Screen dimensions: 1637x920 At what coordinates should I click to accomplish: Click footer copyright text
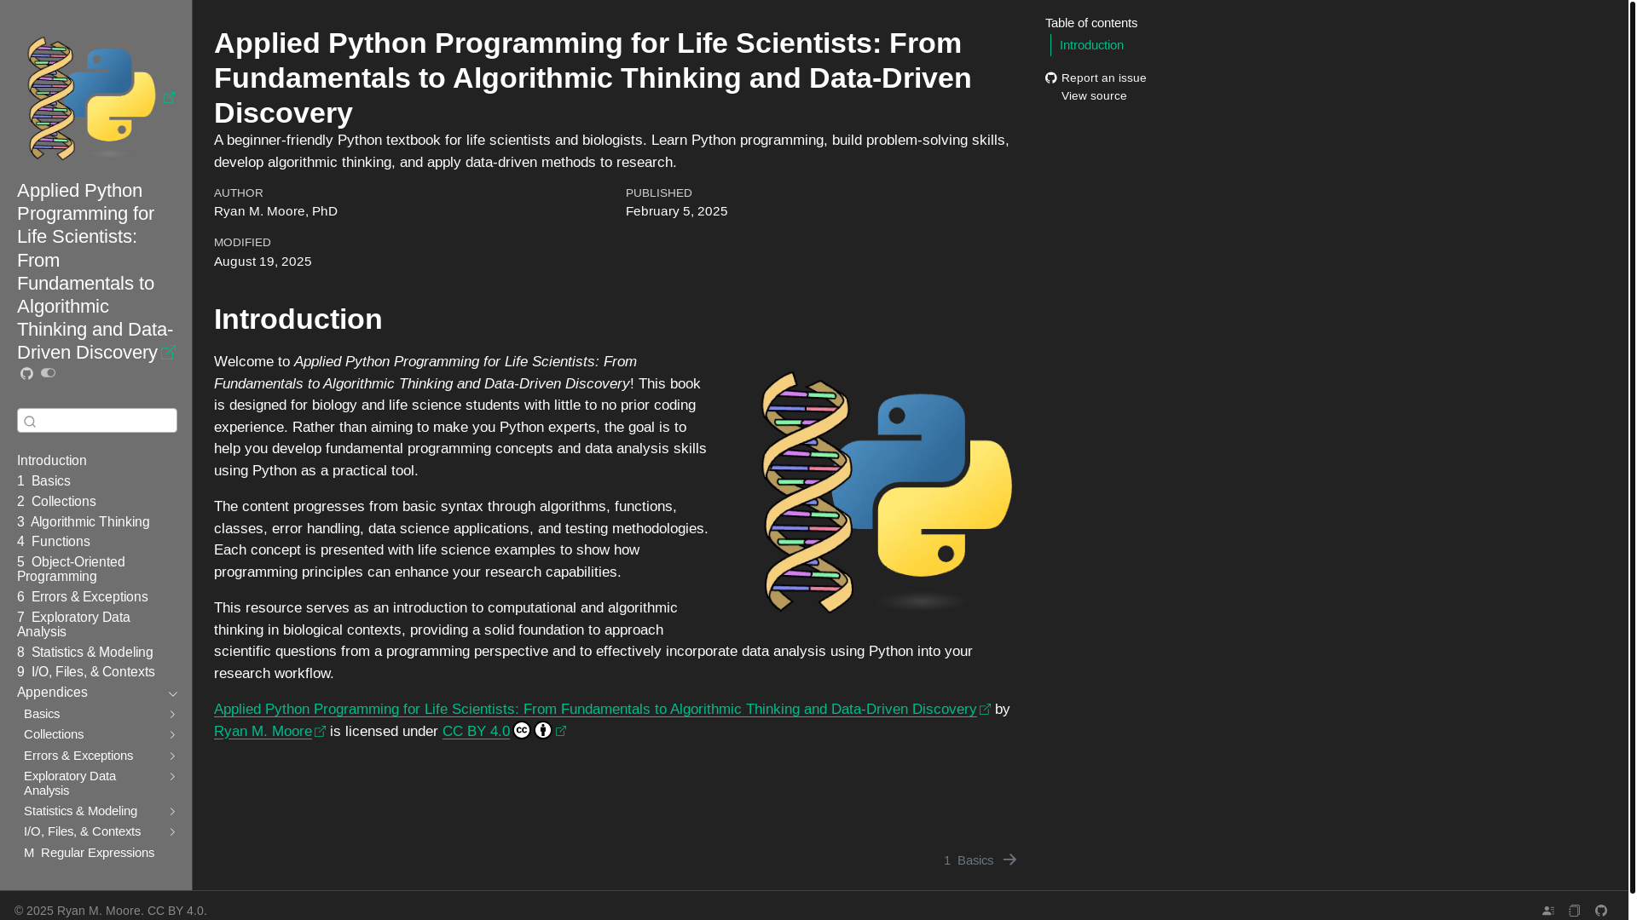tap(111, 911)
